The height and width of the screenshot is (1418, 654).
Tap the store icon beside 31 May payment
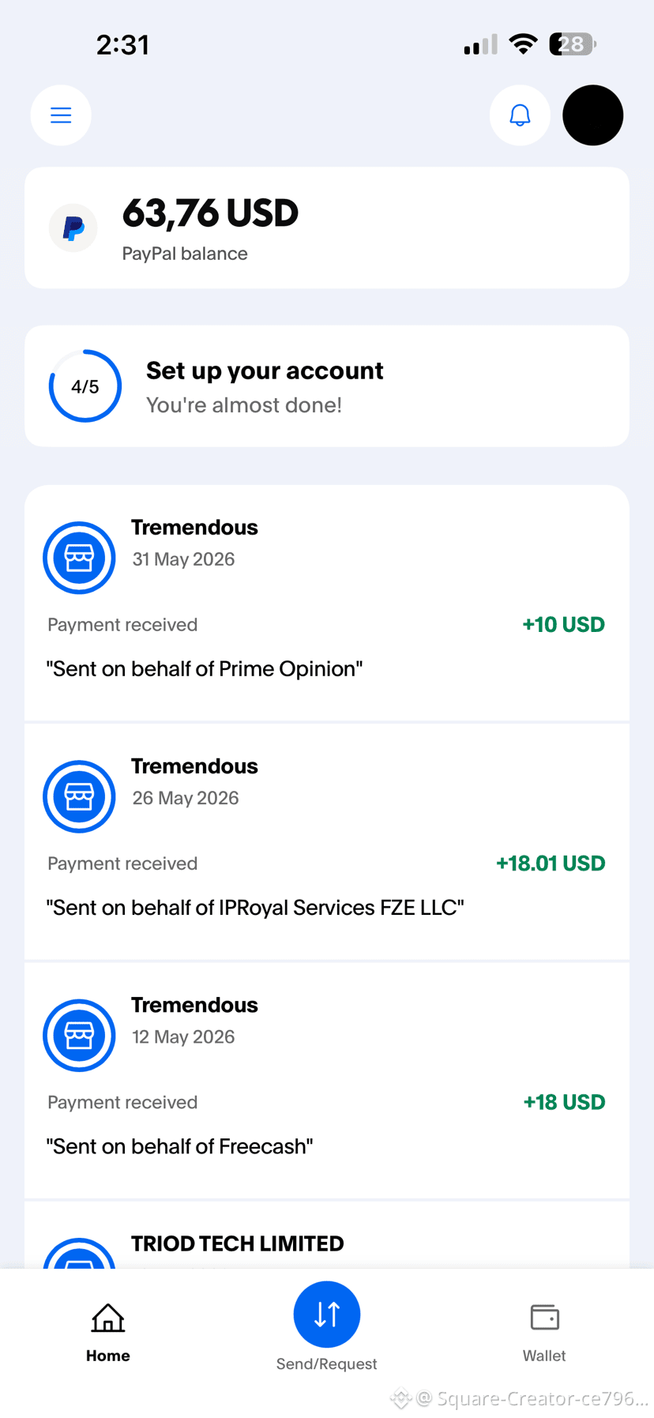(x=79, y=558)
